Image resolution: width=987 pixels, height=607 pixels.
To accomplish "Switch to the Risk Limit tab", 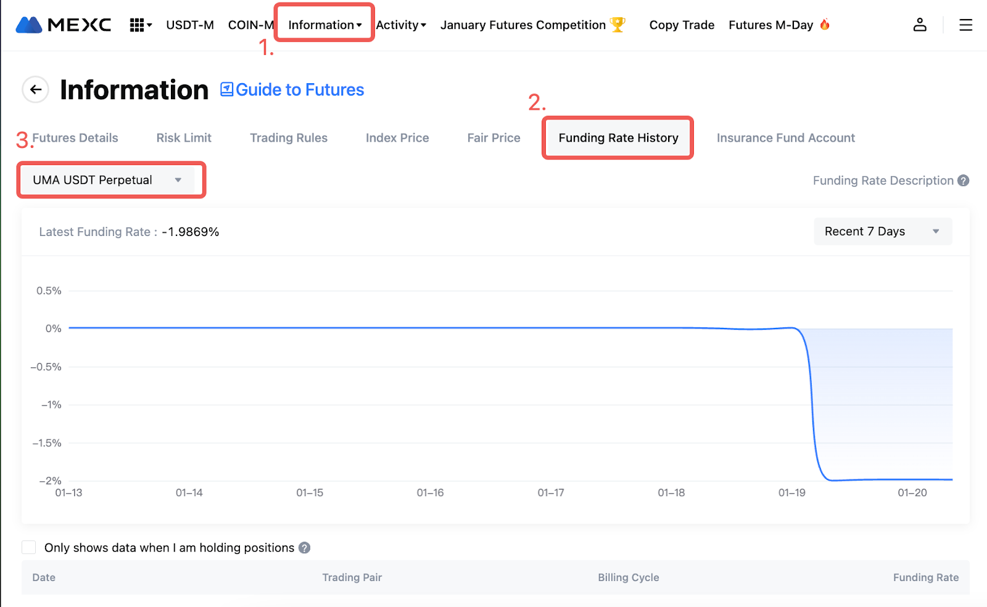I will click(x=184, y=138).
